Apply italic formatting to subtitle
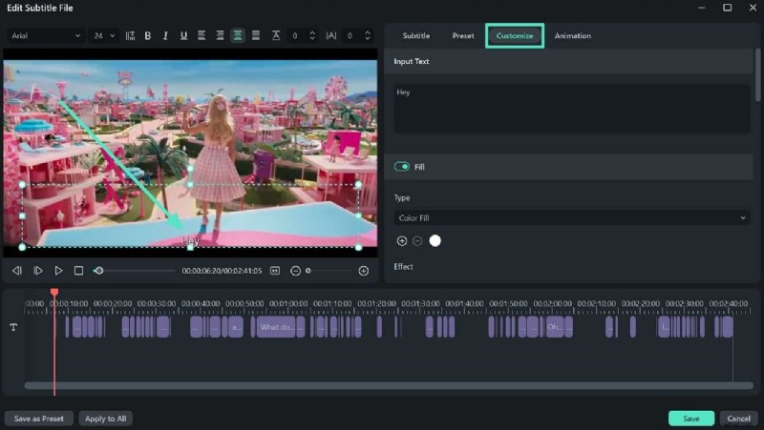Image resolution: width=764 pixels, height=430 pixels. click(x=165, y=35)
